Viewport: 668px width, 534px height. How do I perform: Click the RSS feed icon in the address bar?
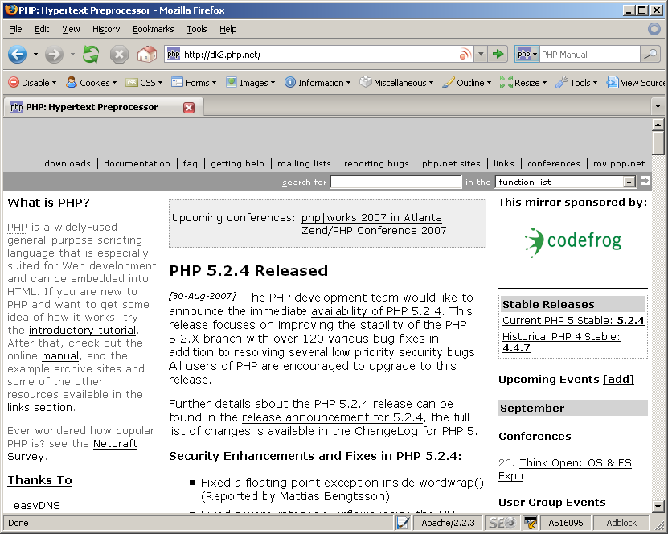click(x=465, y=54)
